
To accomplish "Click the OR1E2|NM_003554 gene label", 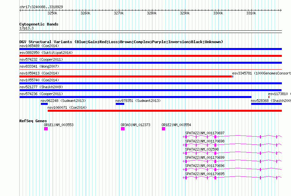I will 176,125.
